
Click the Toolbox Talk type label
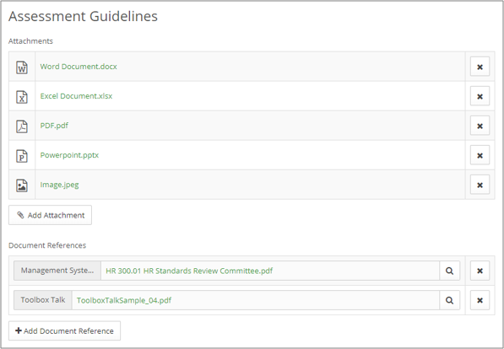[43, 300]
